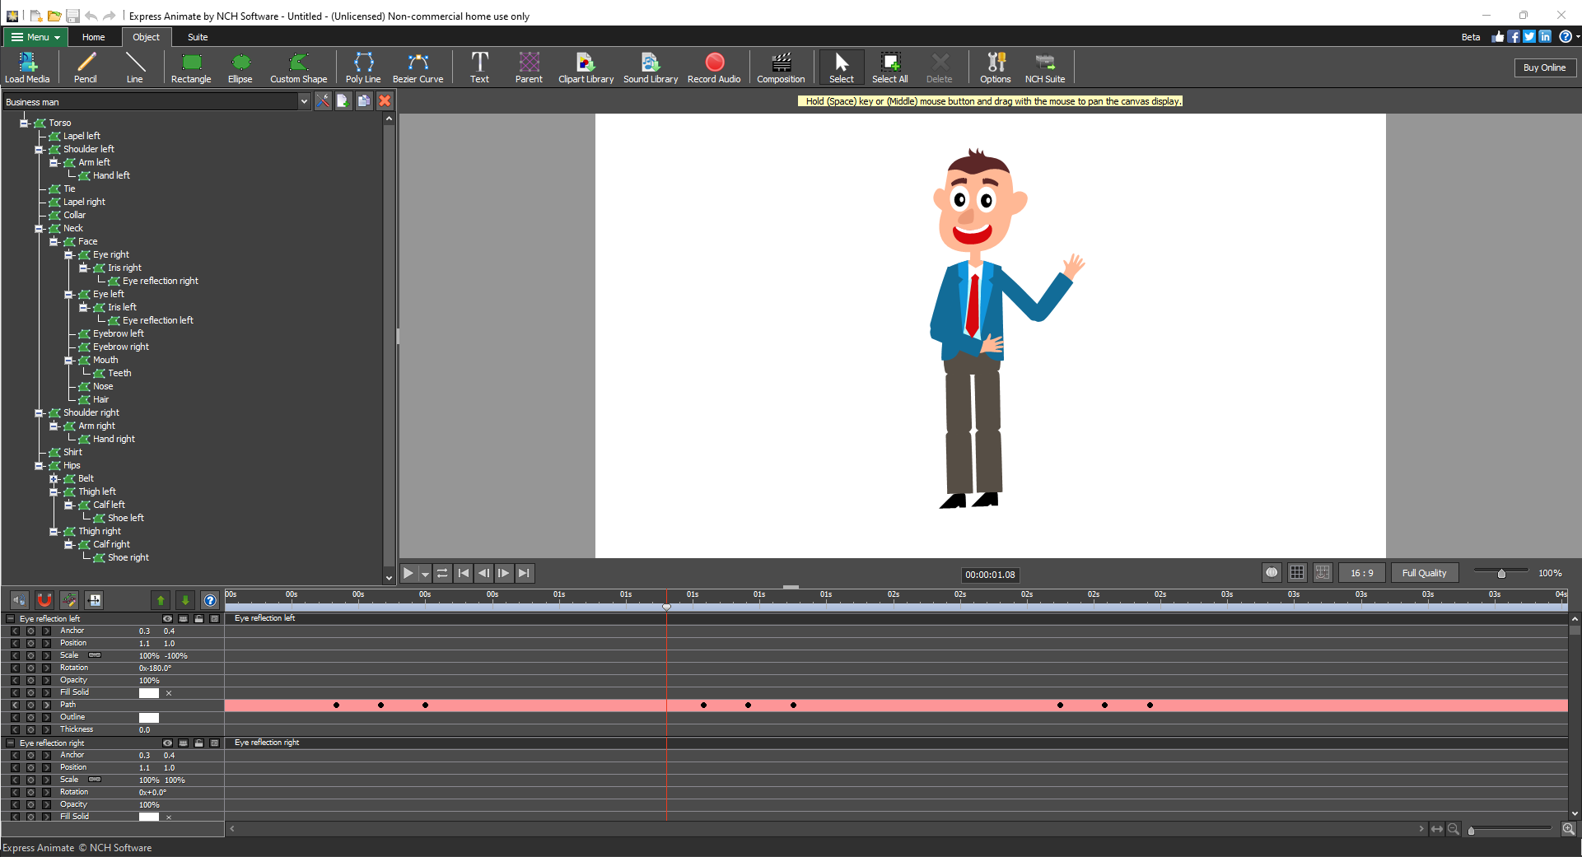Open the Ellipse drawing tool
Screen dimensions: 1582x857
click(x=240, y=67)
